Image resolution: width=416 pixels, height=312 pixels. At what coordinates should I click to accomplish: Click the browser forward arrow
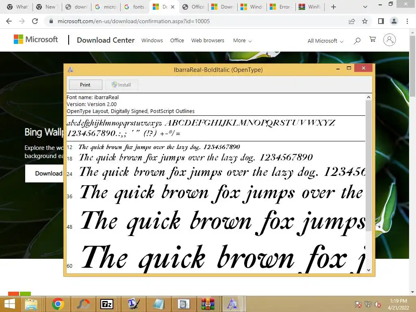(x=22, y=21)
